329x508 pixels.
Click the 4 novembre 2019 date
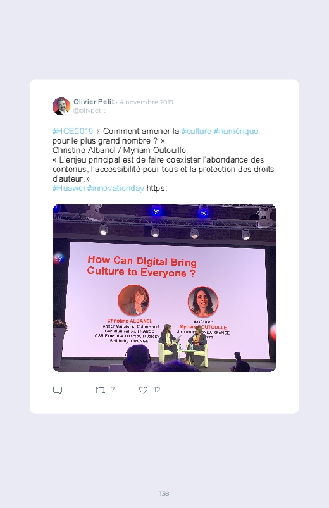147,102
